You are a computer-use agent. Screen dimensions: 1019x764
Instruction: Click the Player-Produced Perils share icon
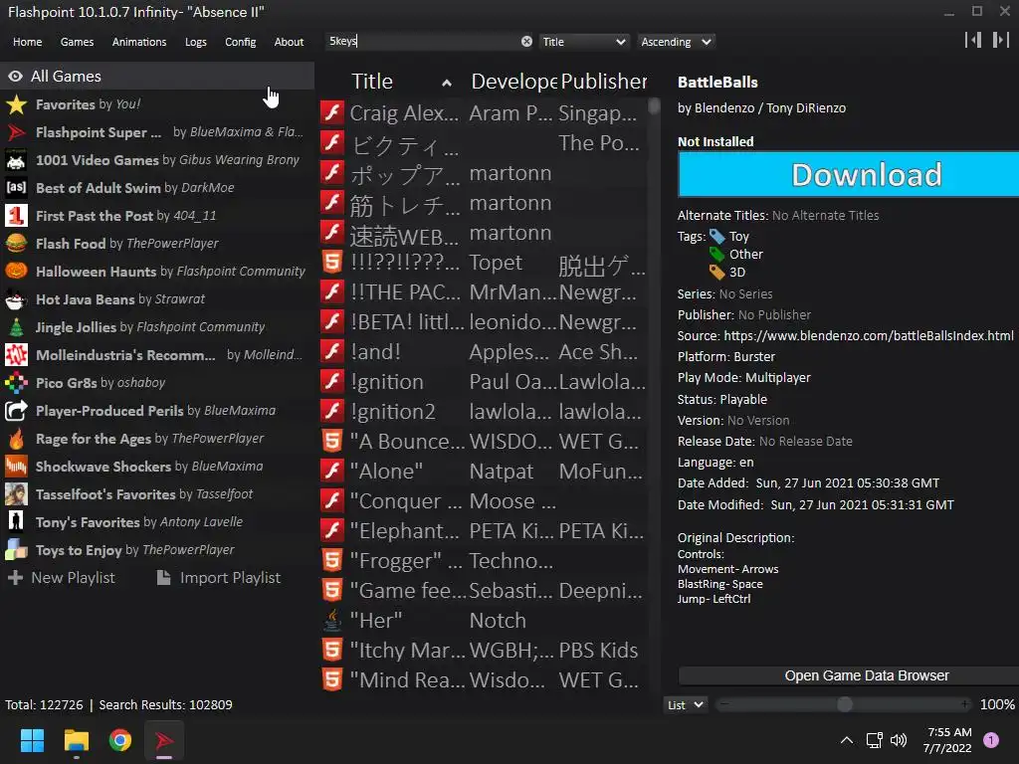16,411
